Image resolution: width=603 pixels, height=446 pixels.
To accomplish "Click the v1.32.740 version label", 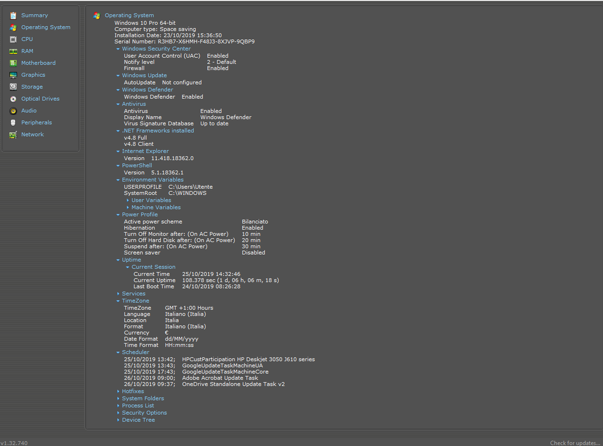I will pos(14,443).
